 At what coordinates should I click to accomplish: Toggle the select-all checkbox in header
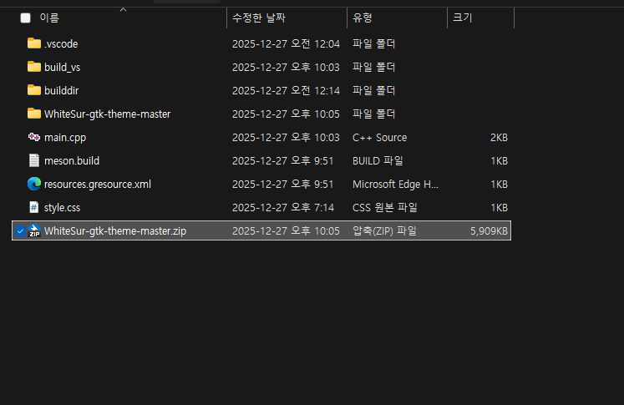pos(25,18)
